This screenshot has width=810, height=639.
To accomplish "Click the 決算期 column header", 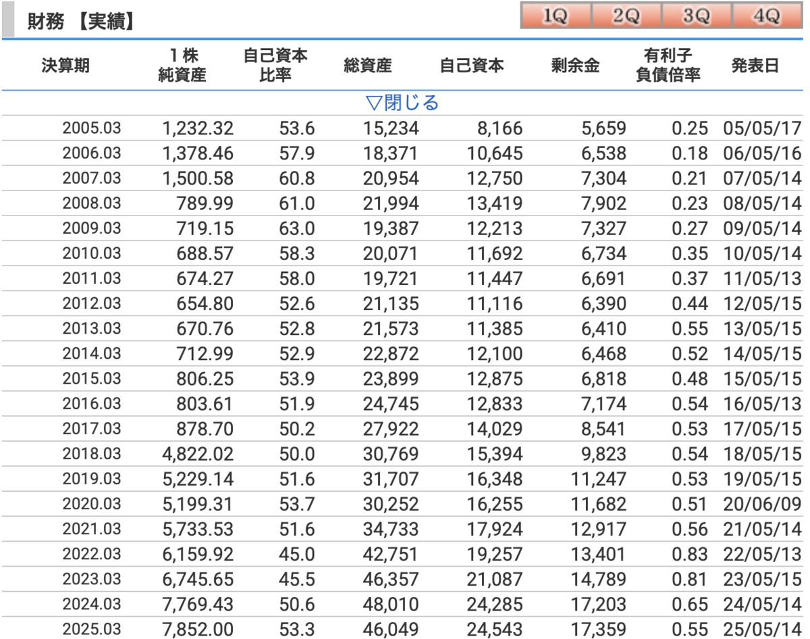I will point(65,66).
